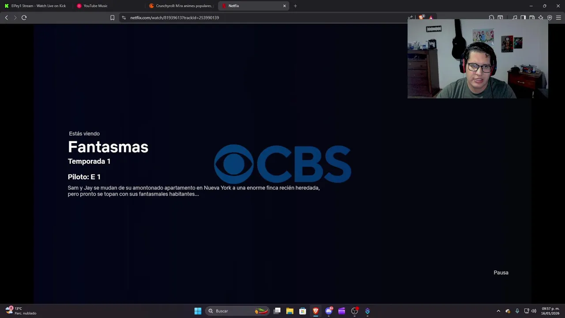Open the purple clapperboard taskbar app

[341, 311]
